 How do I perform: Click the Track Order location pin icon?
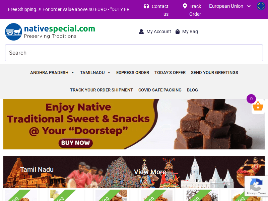tap(185, 6)
